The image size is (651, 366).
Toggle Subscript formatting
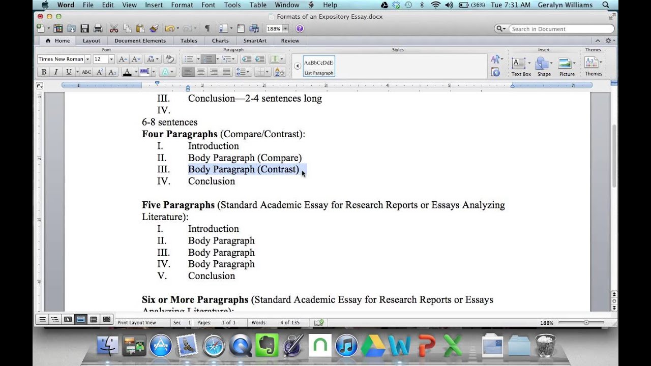coord(112,72)
